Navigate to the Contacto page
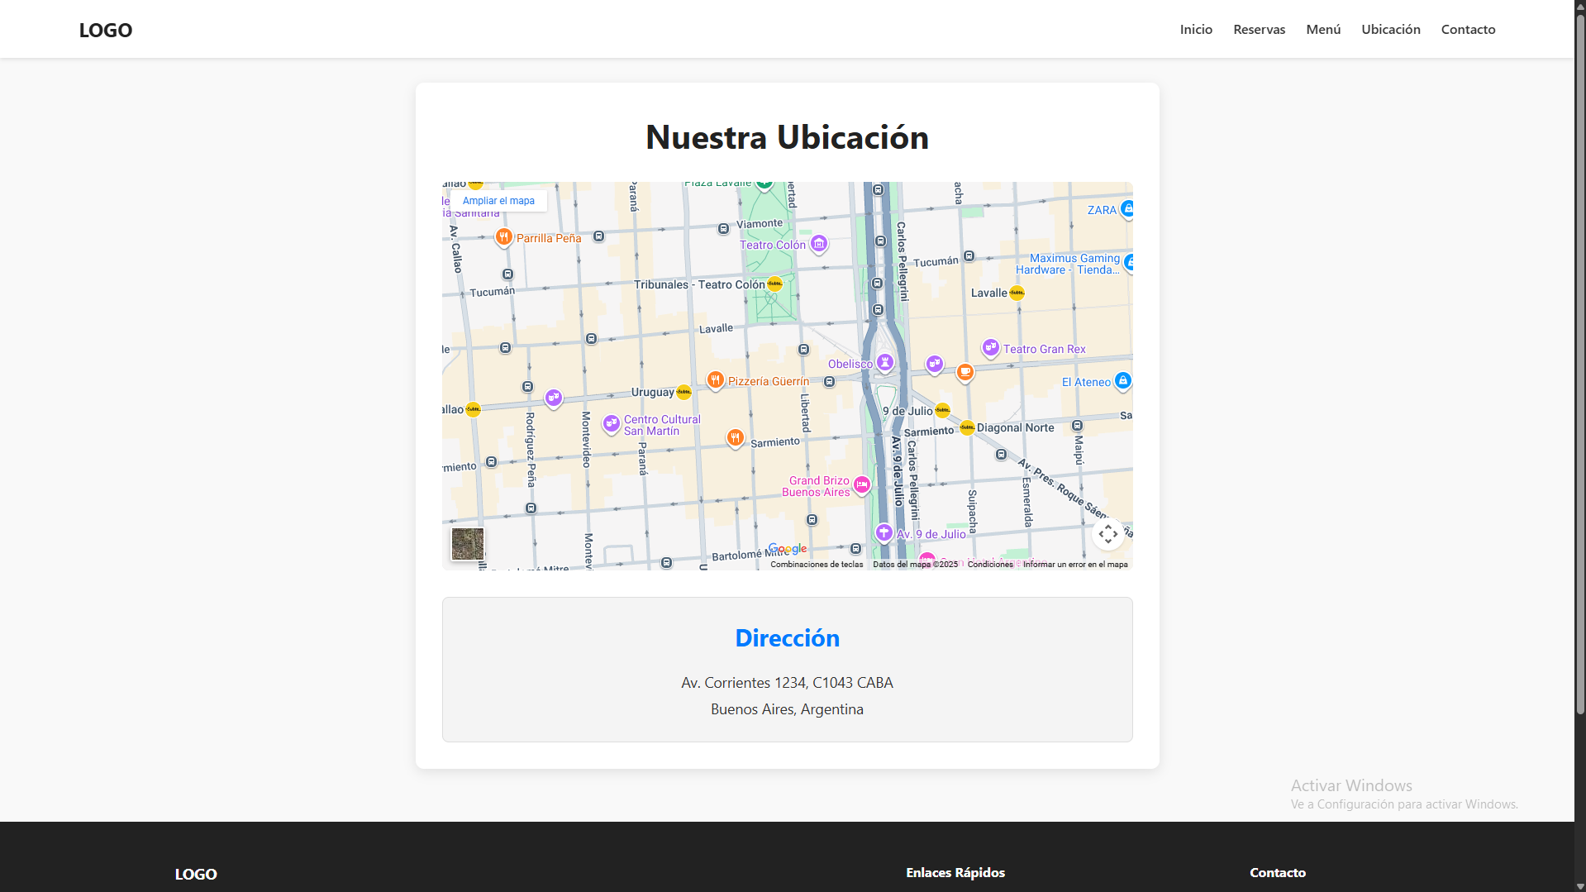 click(x=1468, y=29)
